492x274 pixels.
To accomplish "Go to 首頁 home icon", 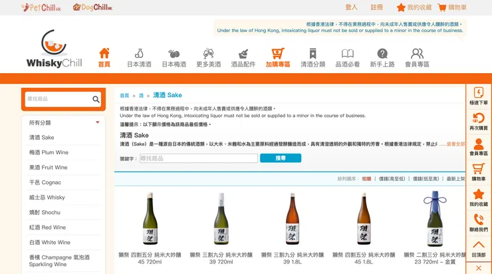I will pyautogui.click(x=104, y=53).
